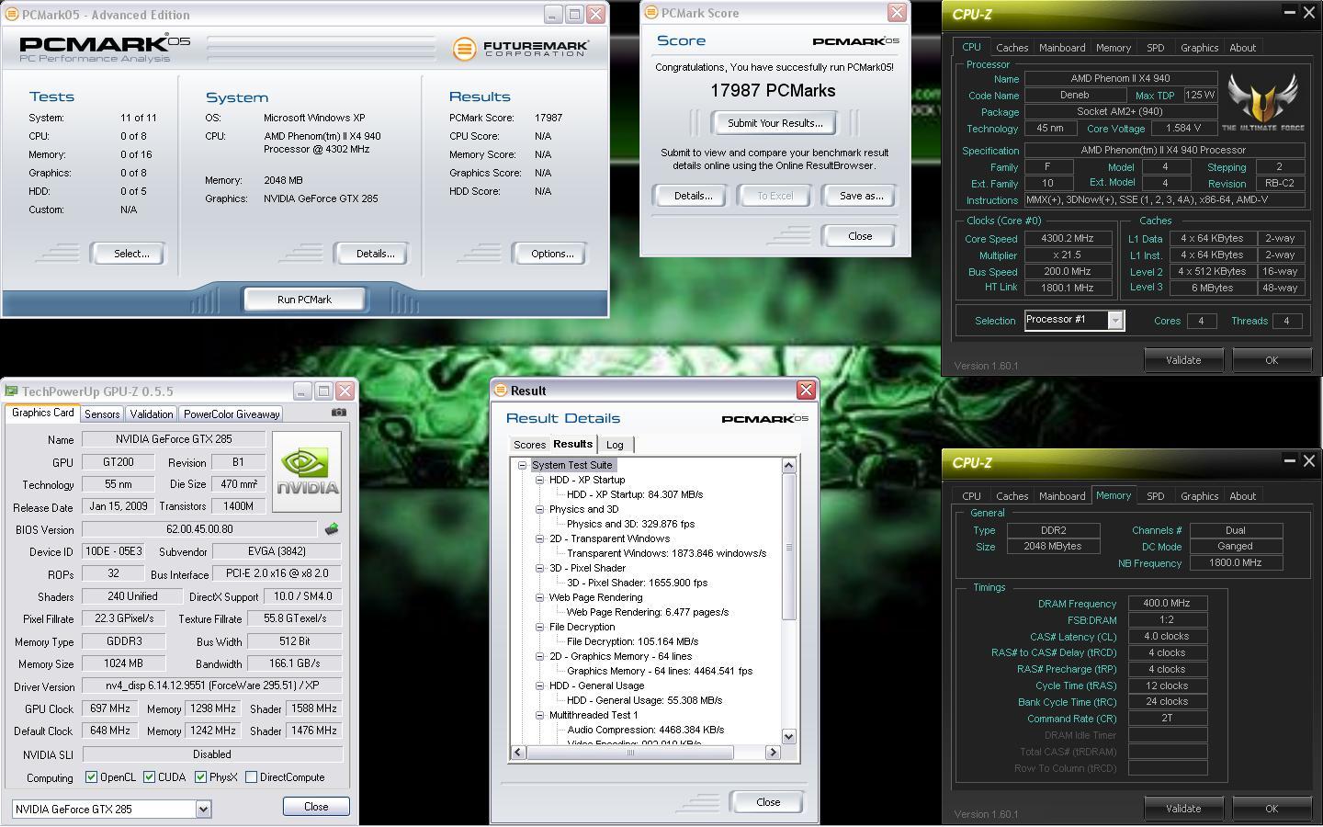Minimize the GPU-Z window
The height and width of the screenshot is (827, 1323).
(302, 391)
